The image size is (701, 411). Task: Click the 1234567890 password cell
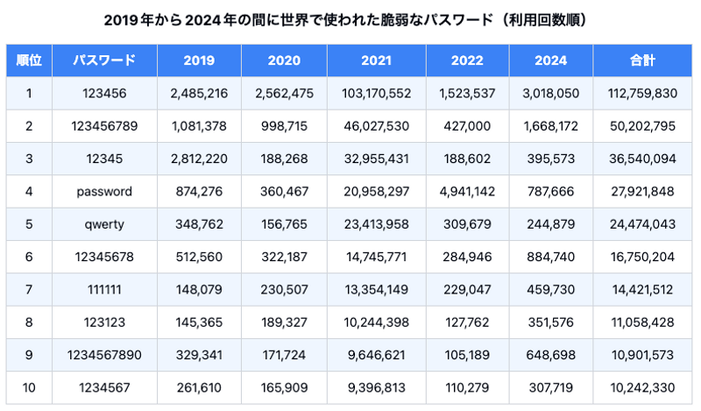(x=104, y=355)
